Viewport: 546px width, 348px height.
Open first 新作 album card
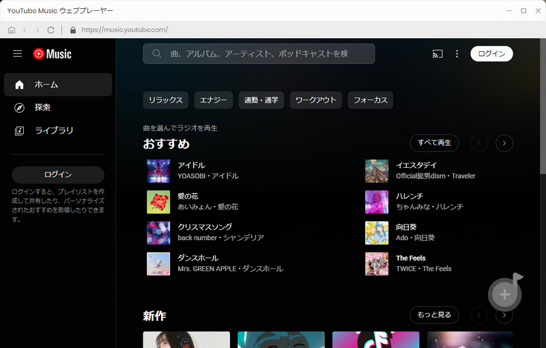click(x=186, y=340)
